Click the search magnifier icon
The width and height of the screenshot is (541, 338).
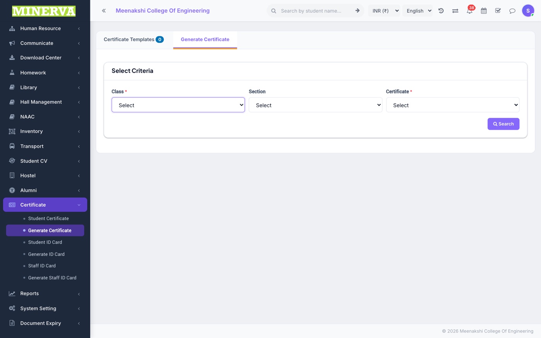(274, 11)
